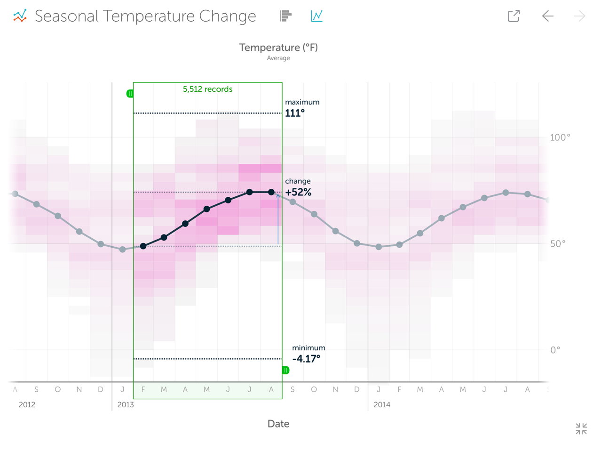
Task: Click the minimum -4.17° annotation
Action: [x=309, y=353]
